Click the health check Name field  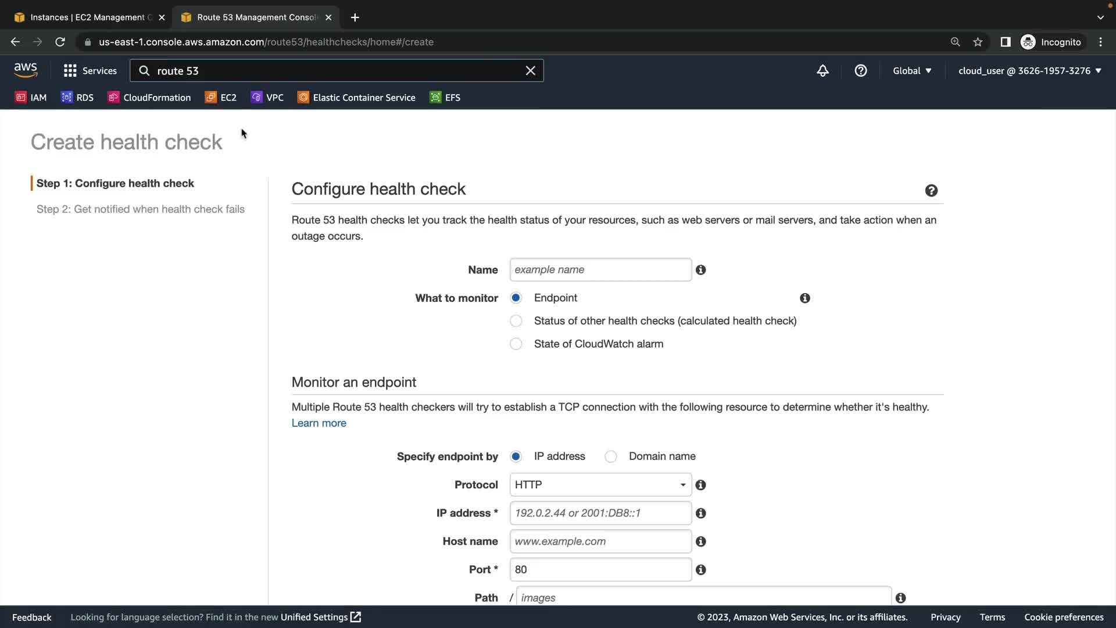tap(600, 270)
